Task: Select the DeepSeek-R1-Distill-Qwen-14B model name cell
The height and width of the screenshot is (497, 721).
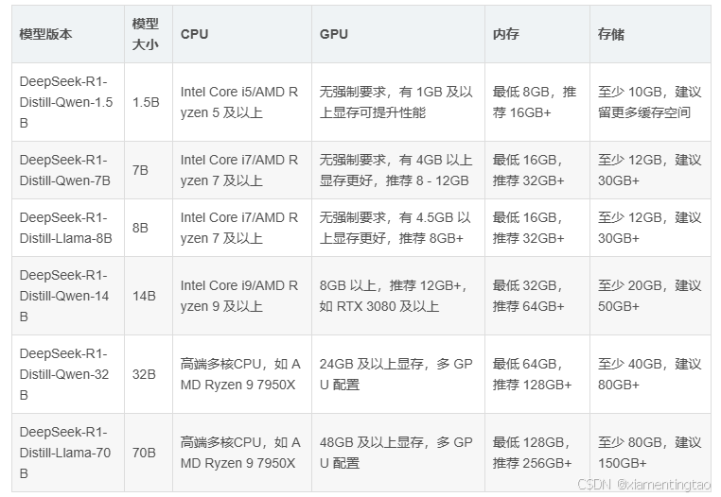Action: pos(68,296)
